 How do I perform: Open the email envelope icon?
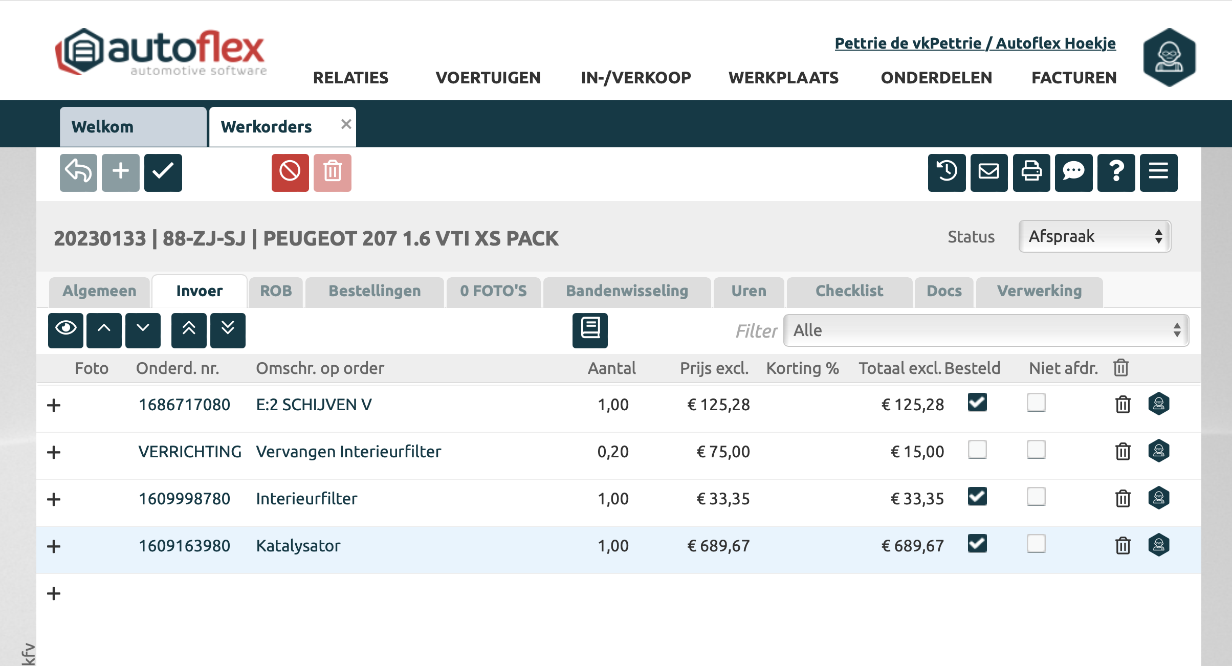tap(988, 172)
